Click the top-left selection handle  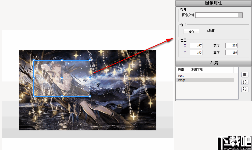tap(34, 60)
